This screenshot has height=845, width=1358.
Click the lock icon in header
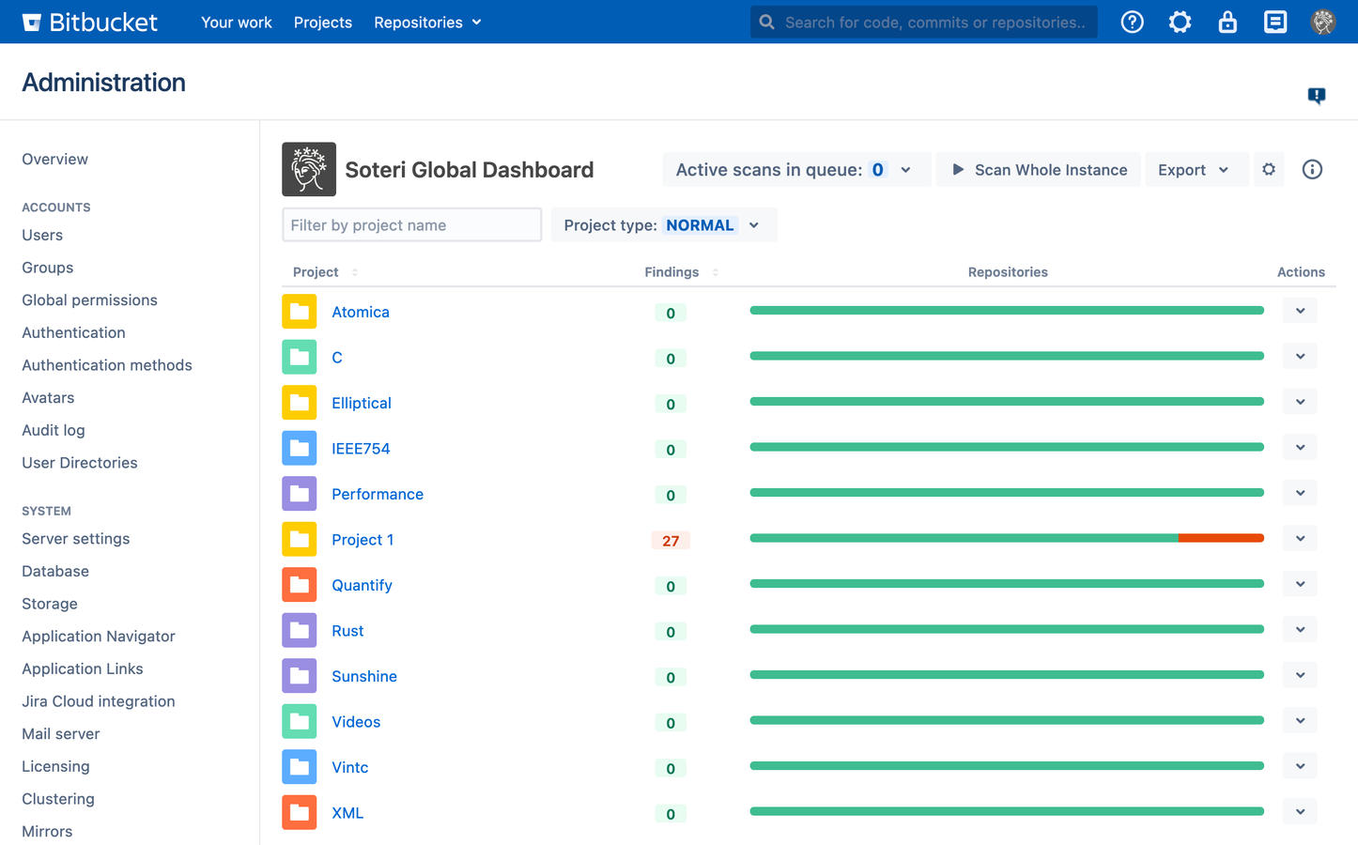1227,22
